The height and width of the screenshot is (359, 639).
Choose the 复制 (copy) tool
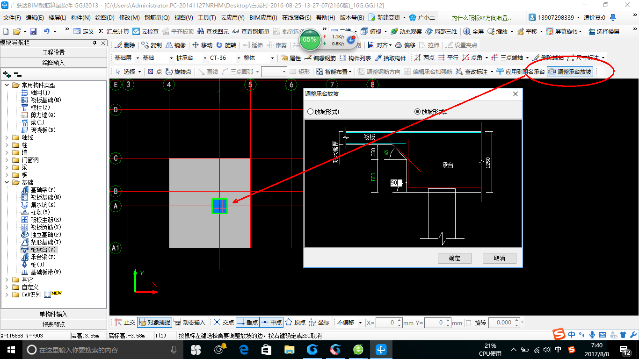(x=152, y=45)
